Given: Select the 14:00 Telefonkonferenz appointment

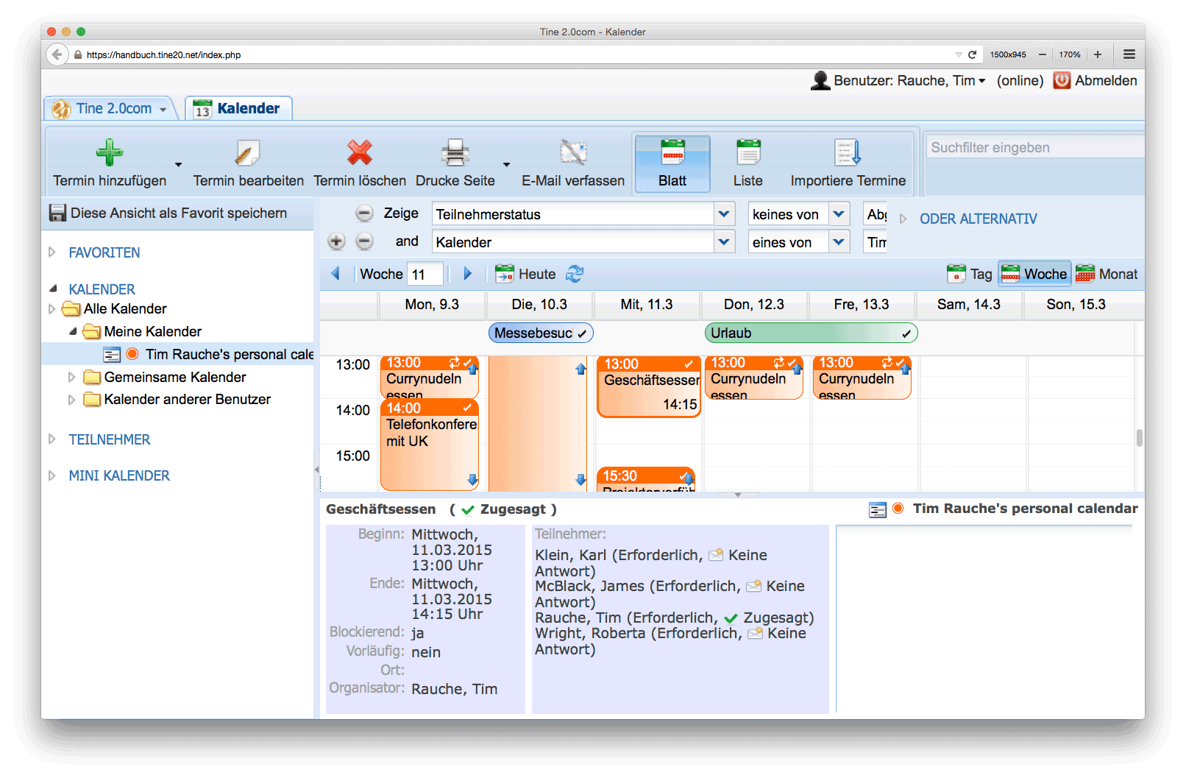Looking at the screenshot, I should point(430,445).
